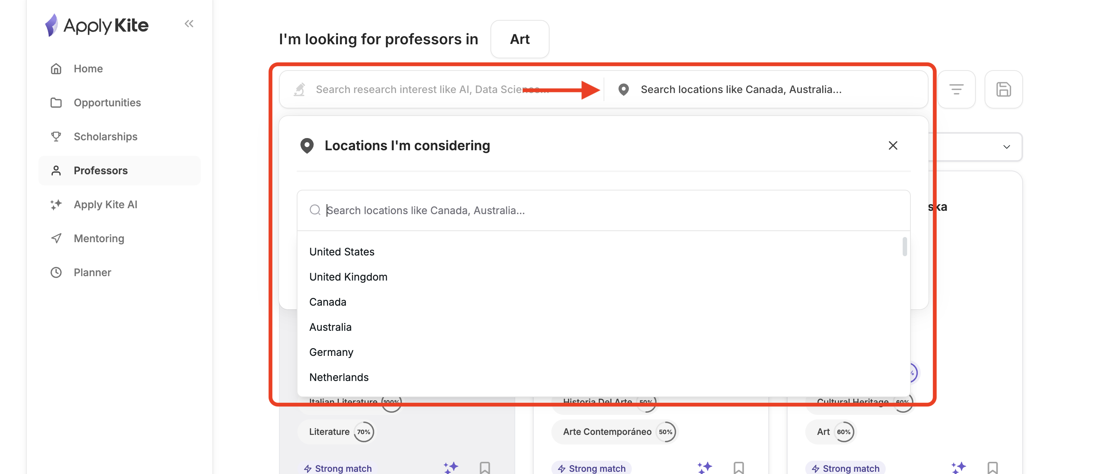1116x474 pixels.
Task: Open the Art field selector
Action: point(520,39)
